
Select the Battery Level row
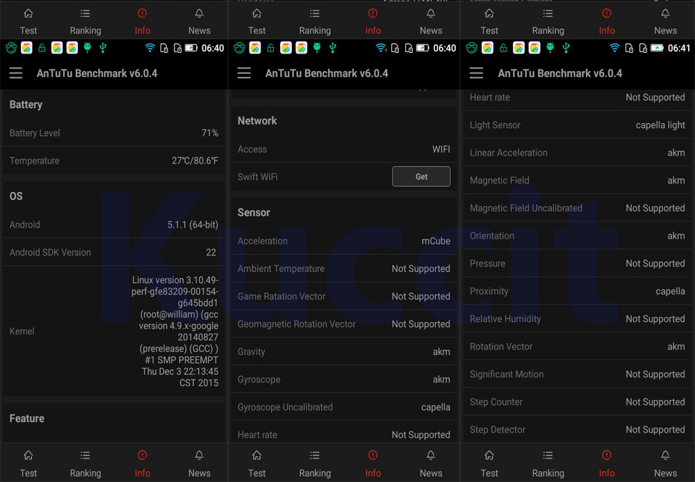click(114, 133)
